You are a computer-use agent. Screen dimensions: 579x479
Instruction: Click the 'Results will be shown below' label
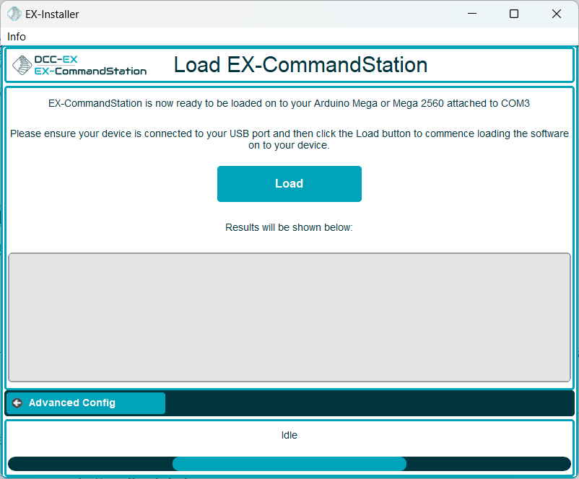(x=289, y=227)
